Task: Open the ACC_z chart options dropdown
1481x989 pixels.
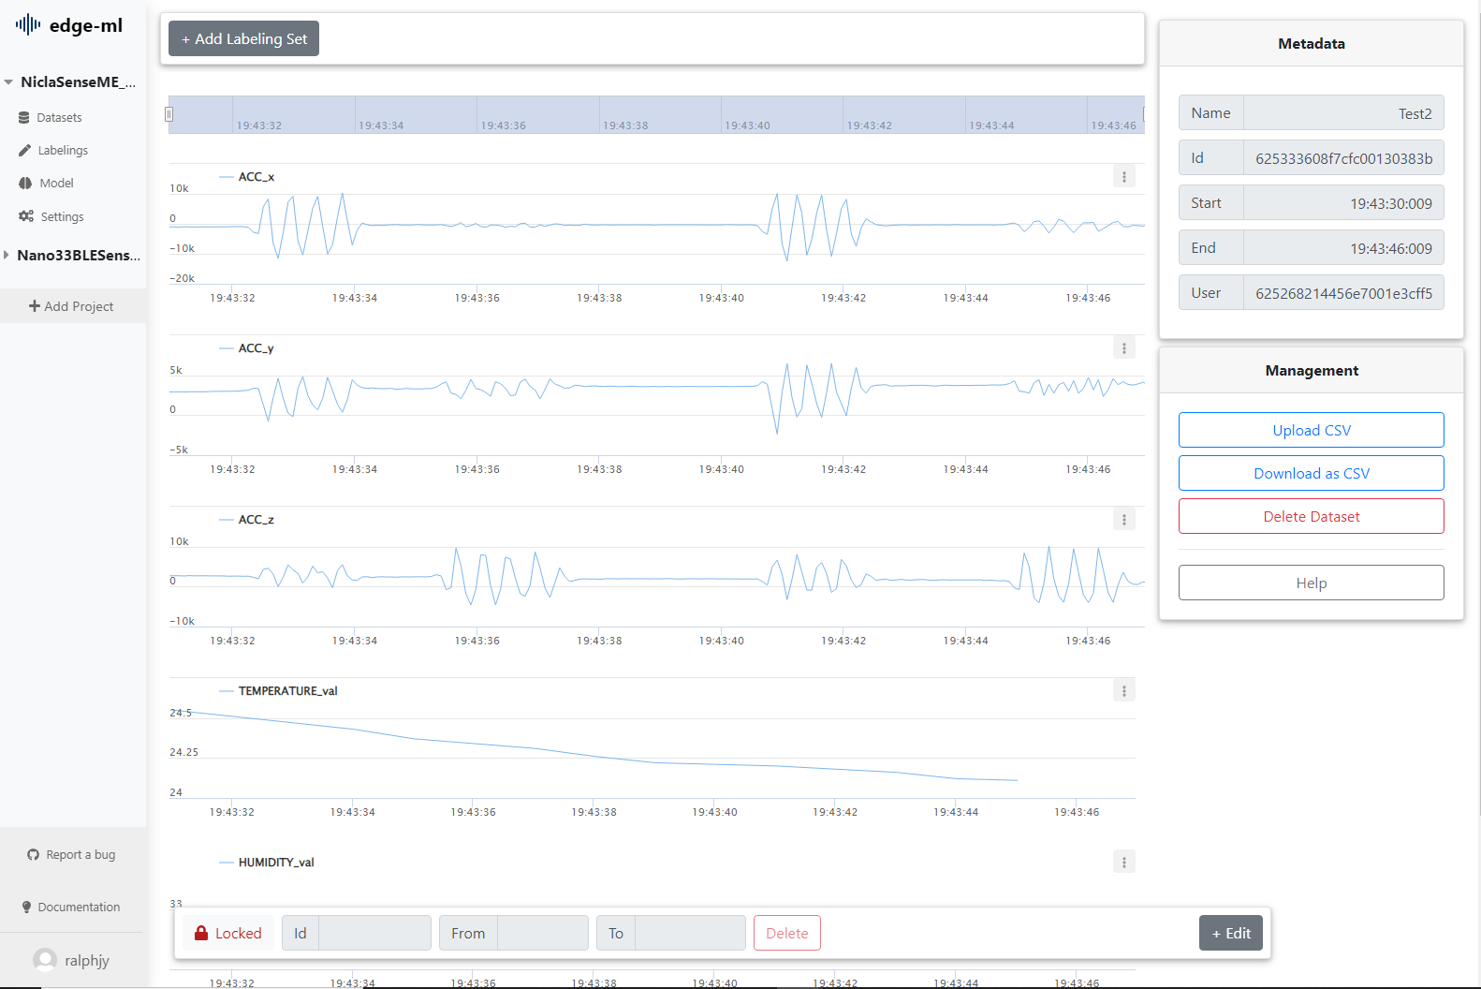Action: point(1123,519)
